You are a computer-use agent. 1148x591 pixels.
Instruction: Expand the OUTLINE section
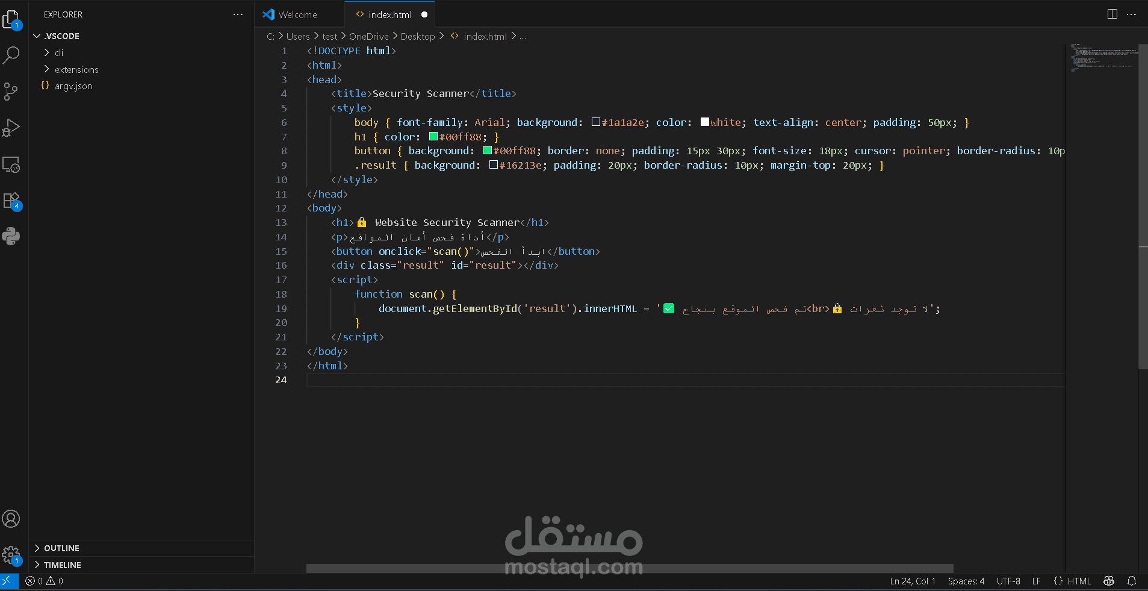61,548
